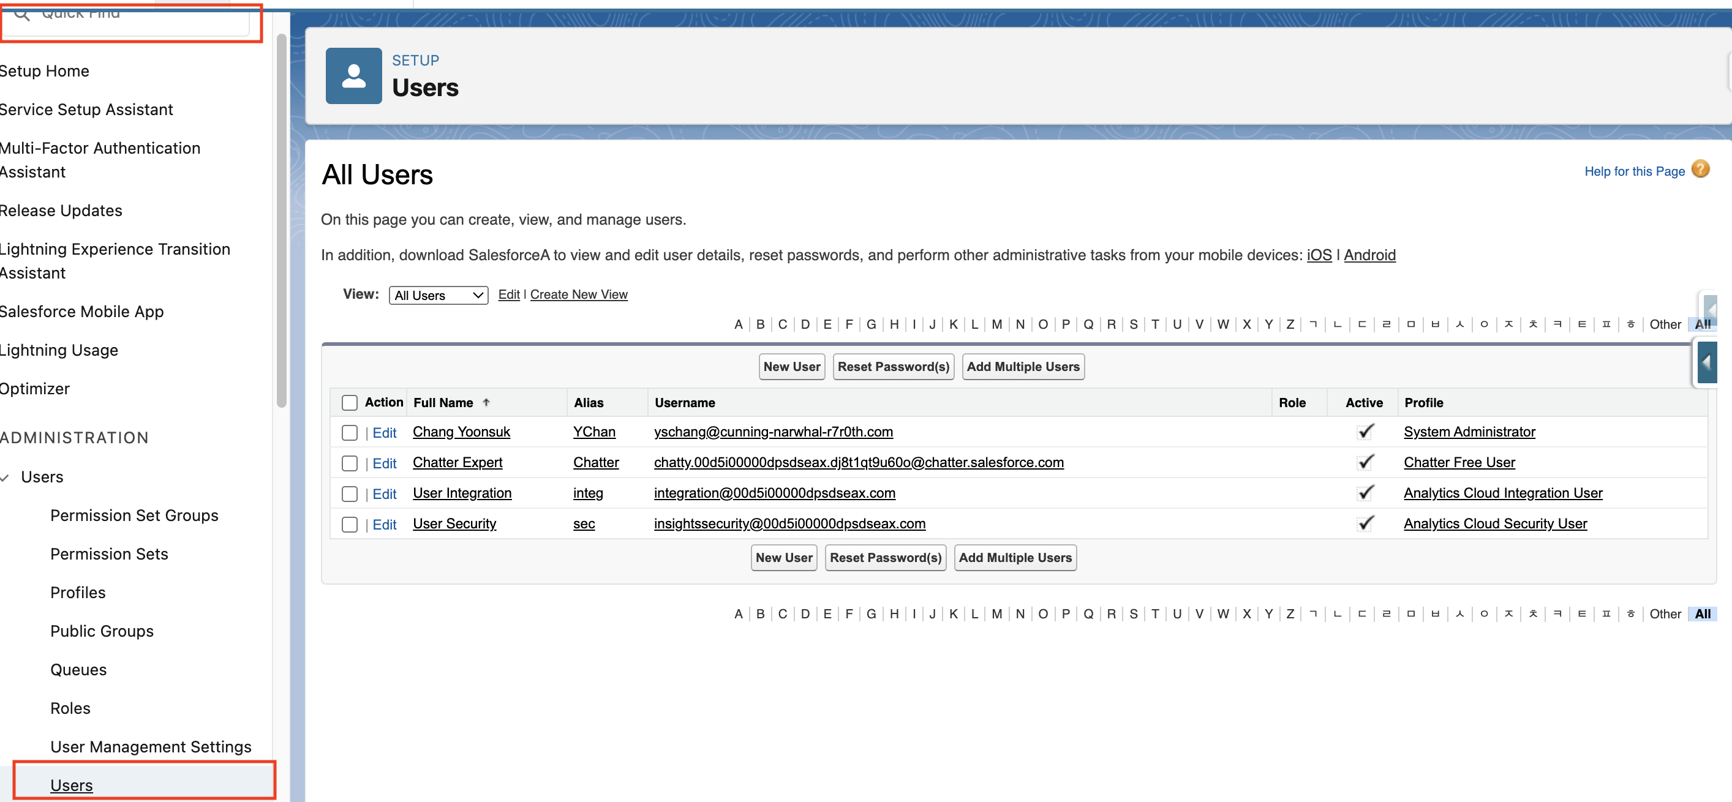Click Active checkmark for Chang Yoonsuk

1364,432
